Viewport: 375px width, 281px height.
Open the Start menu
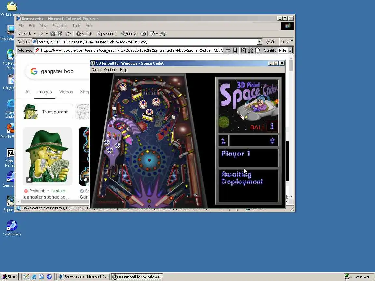[x=9, y=277]
